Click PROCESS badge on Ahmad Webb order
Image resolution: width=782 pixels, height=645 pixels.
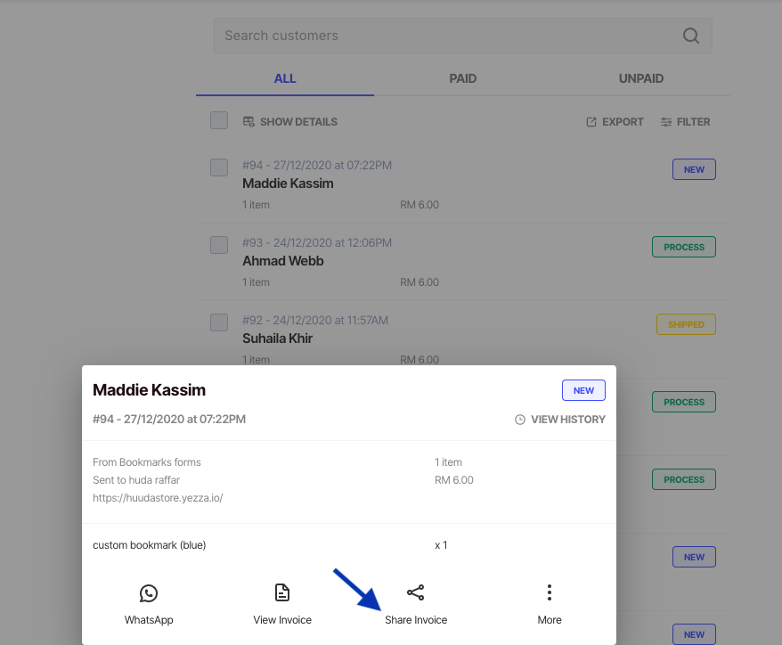tap(684, 247)
